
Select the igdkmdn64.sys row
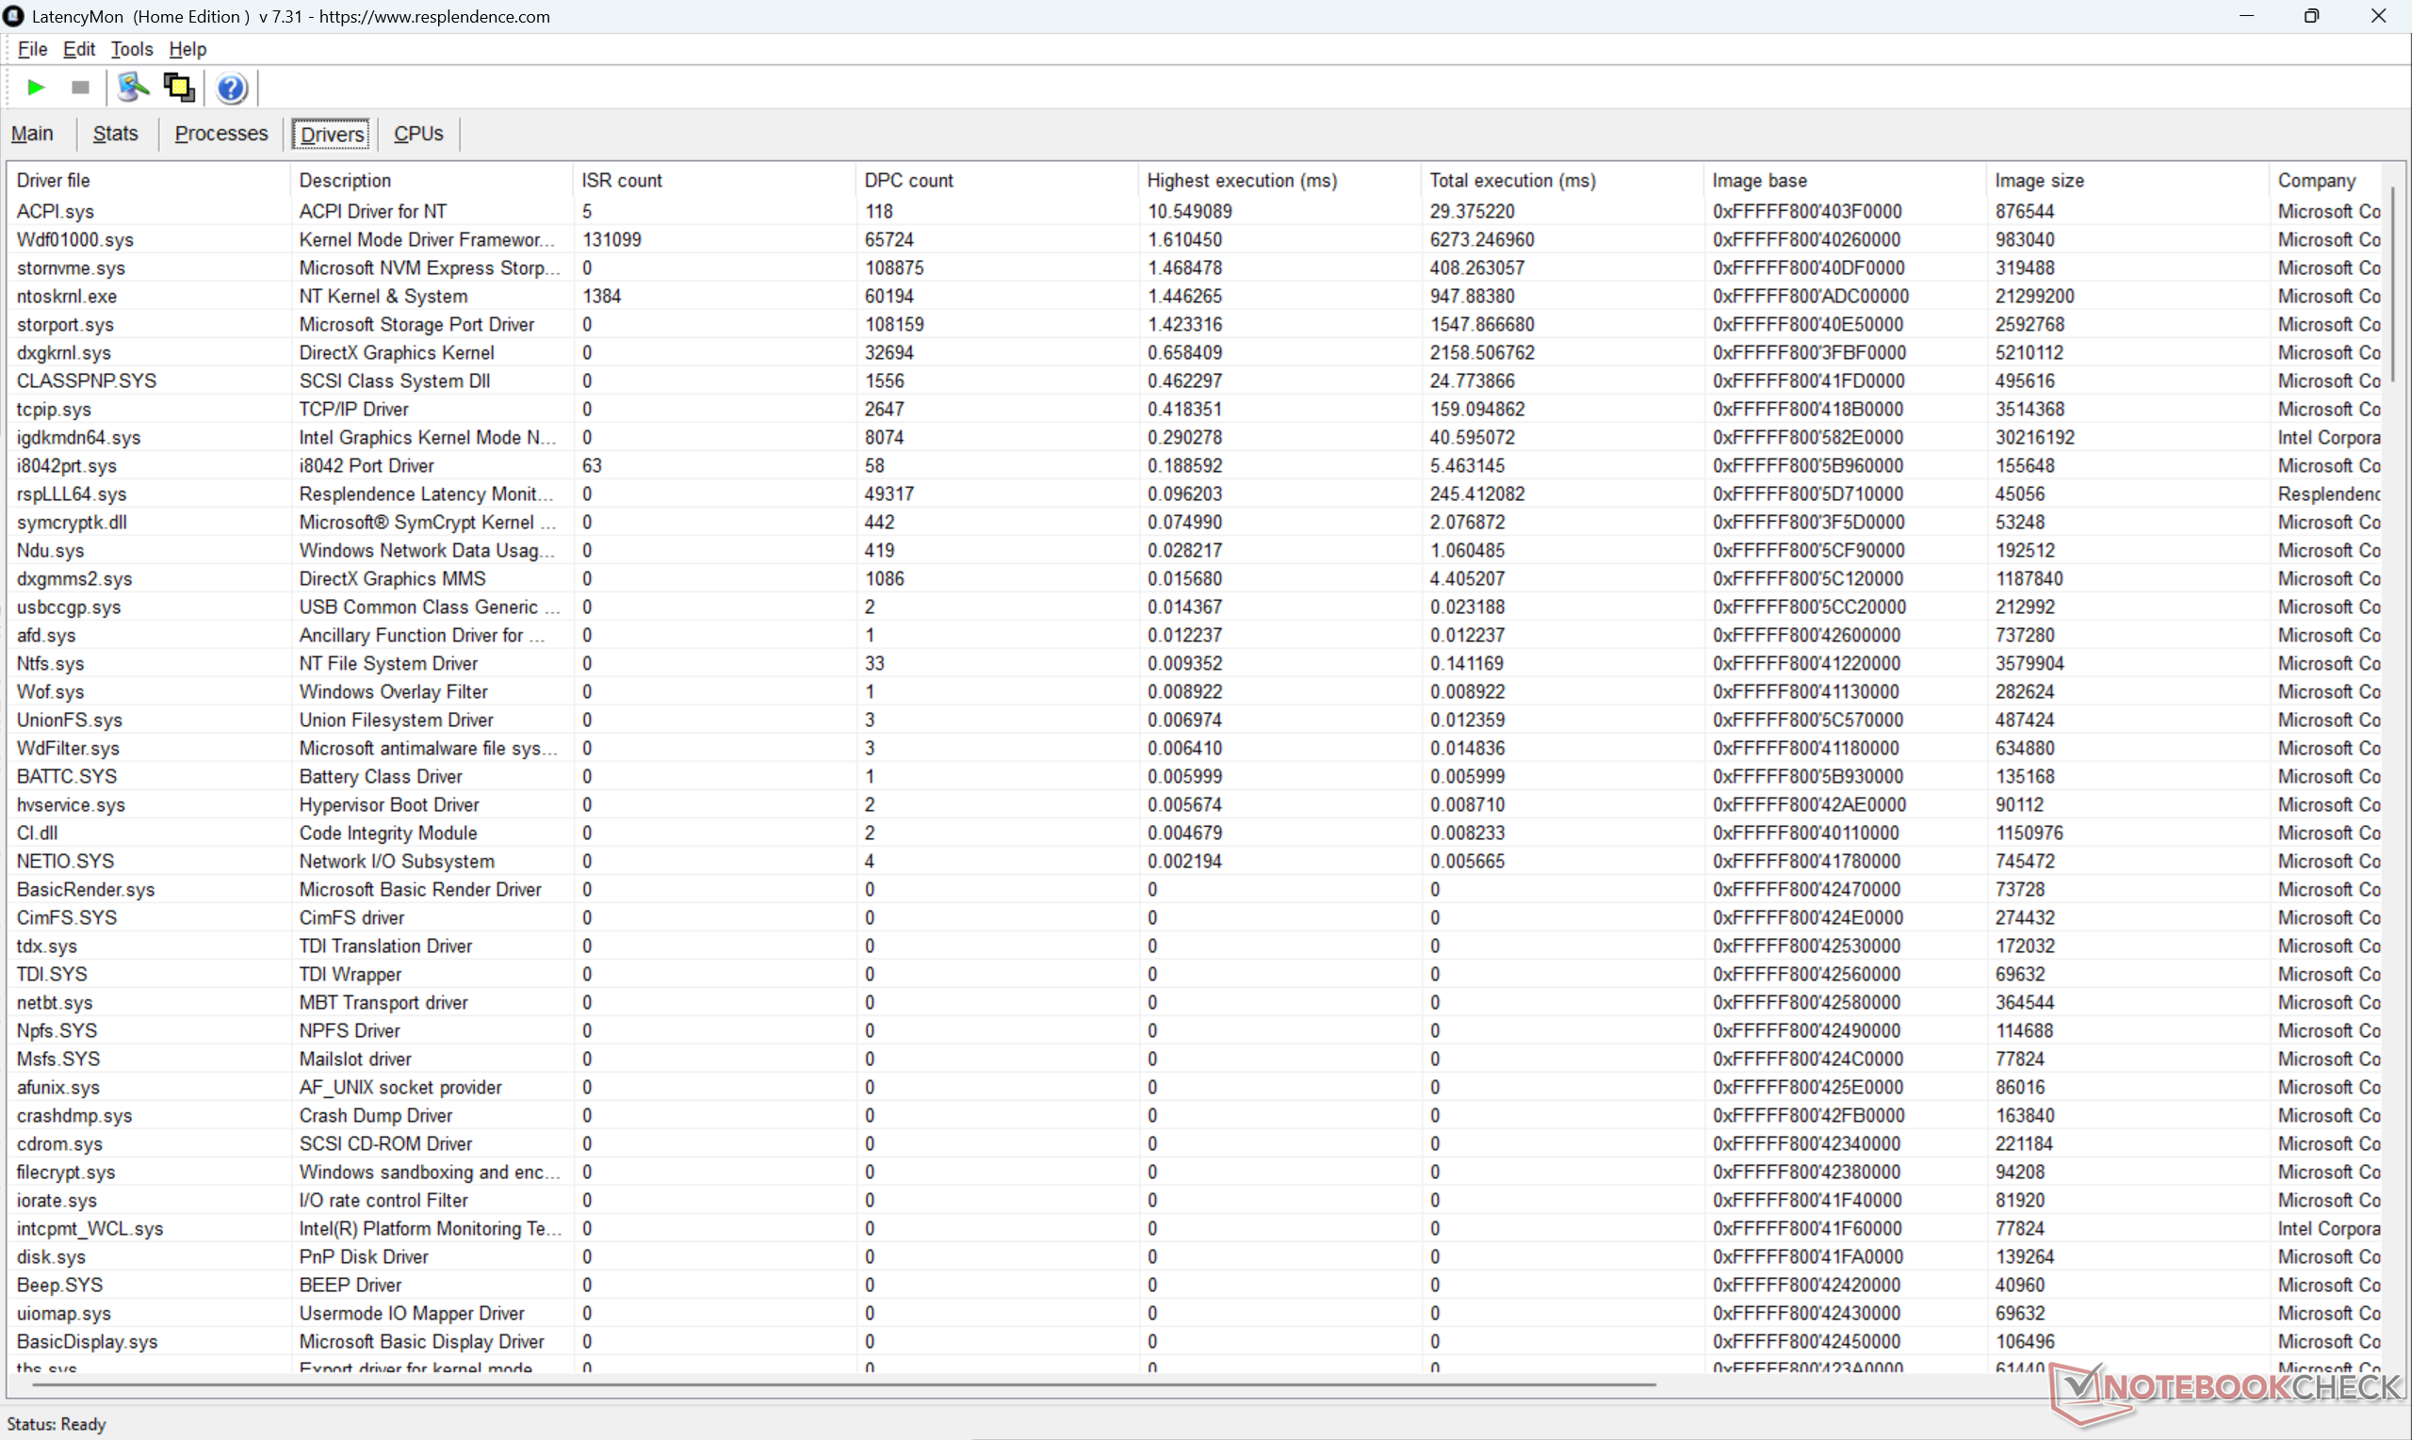[1194, 437]
